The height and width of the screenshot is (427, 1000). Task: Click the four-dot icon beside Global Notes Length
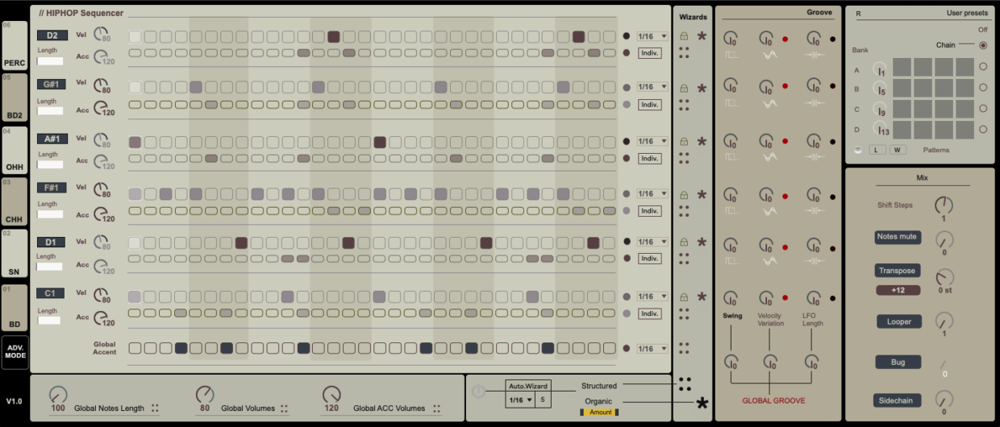155,408
